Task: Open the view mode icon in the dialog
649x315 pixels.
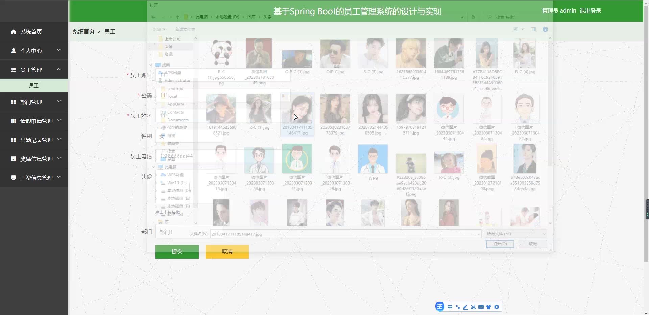Action: [x=516, y=30]
